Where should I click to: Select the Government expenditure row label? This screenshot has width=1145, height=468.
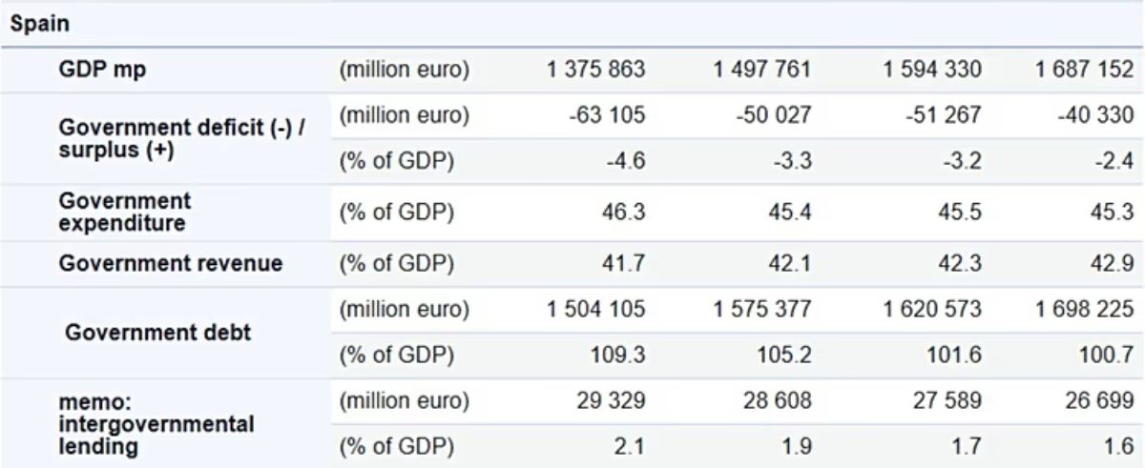pos(124,211)
